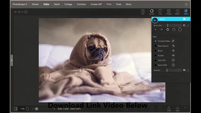Switch to the Editor tab

coord(46,4)
